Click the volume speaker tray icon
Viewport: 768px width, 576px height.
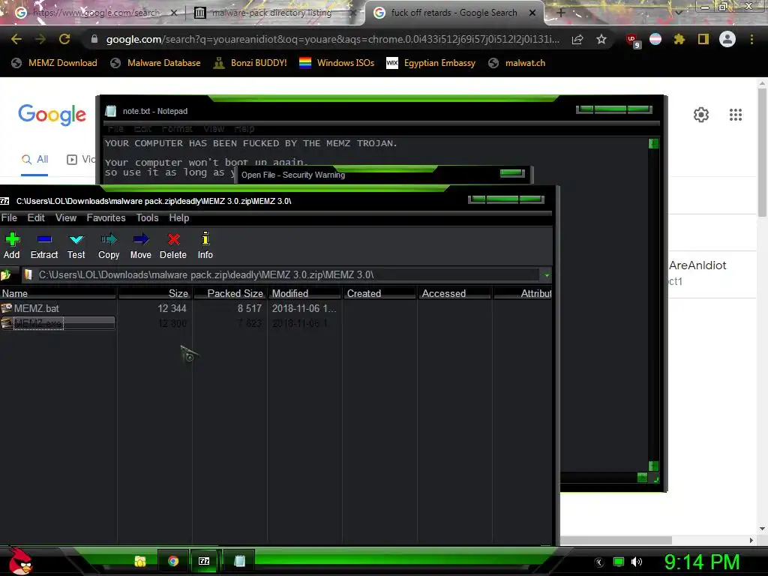[x=637, y=562]
